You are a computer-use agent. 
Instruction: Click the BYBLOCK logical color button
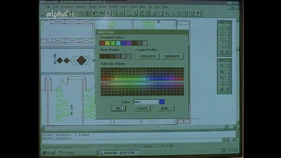pos(172,56)
